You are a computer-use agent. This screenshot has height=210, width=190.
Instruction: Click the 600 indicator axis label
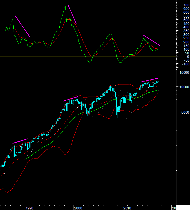[x=186, y=12]
